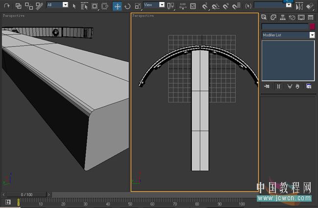The height and width of the screenshot is (208, 318).
Task: Toggle Show End Result button
Action: (278, 87)
